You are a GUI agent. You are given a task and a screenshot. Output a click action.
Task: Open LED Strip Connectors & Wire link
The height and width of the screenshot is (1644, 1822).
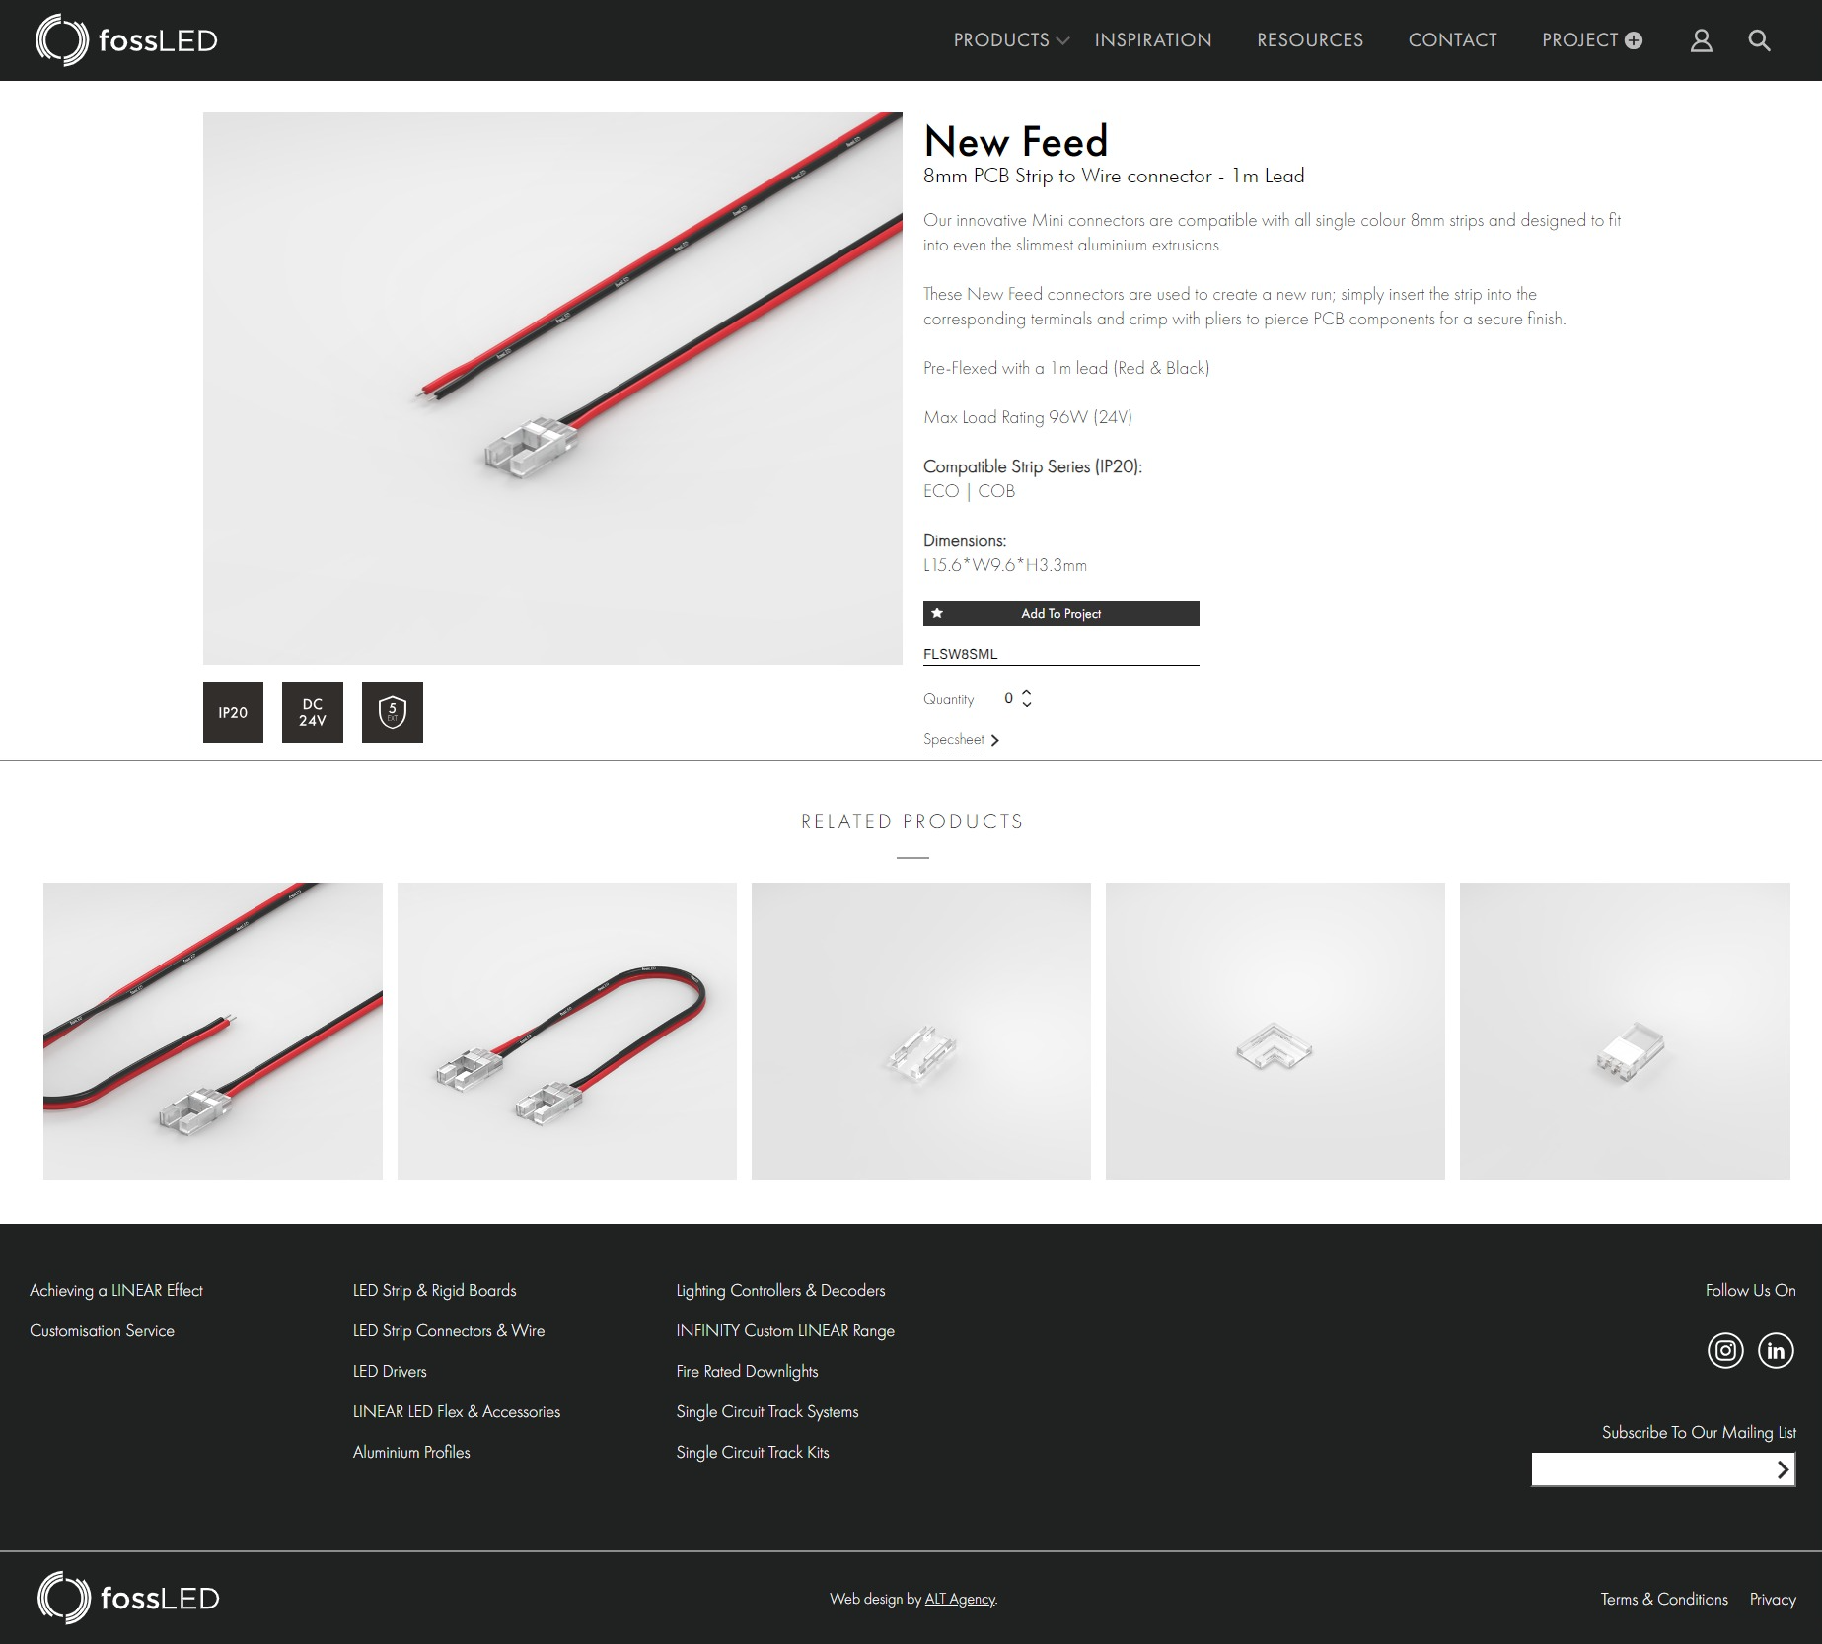click(448, 1330)
